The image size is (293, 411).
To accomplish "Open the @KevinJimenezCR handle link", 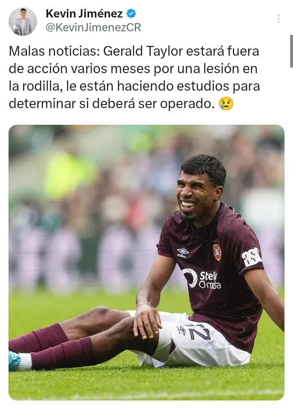I will coord(93,27).
